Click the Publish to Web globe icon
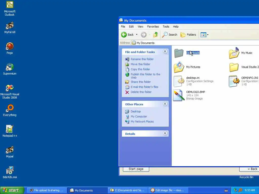The image size is (259, 194). point(127,75)
